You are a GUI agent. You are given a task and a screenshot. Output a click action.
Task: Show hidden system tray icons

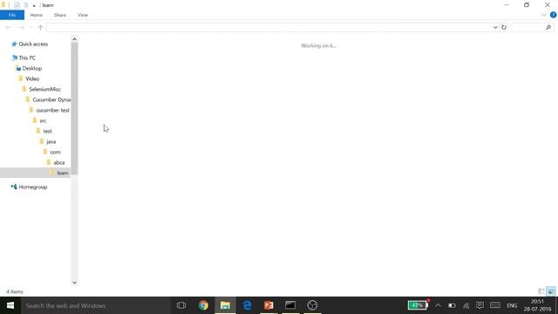(x=438, y=305)
